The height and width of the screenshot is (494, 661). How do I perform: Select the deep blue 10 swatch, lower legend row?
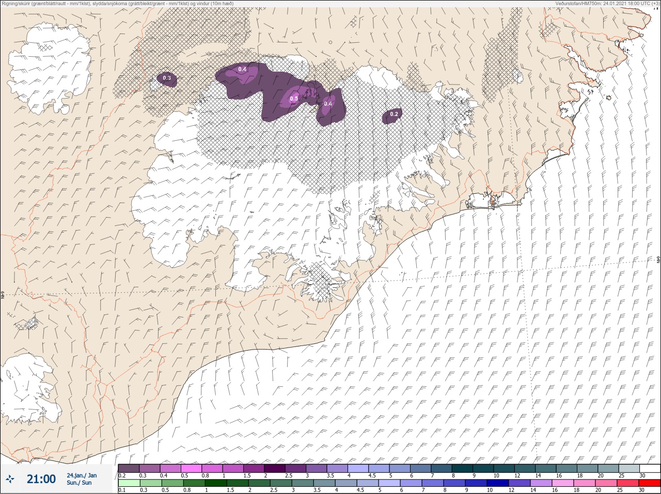pos(498,483)
